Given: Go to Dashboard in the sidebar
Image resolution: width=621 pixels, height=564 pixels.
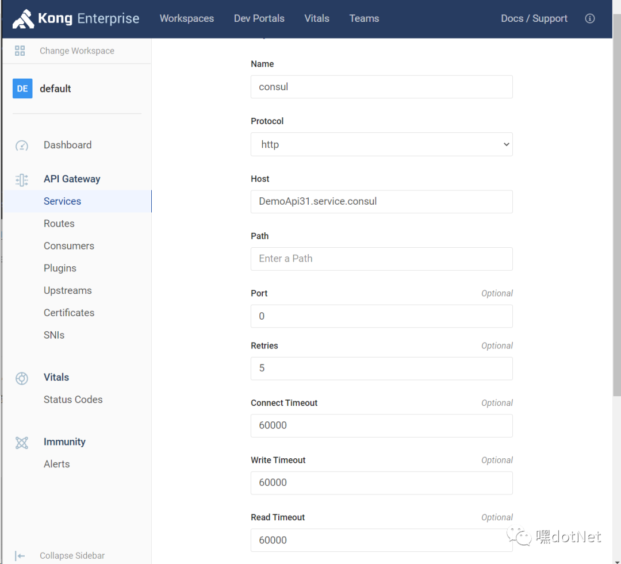Looking at the screenshot, I should [x=67, y=145].
